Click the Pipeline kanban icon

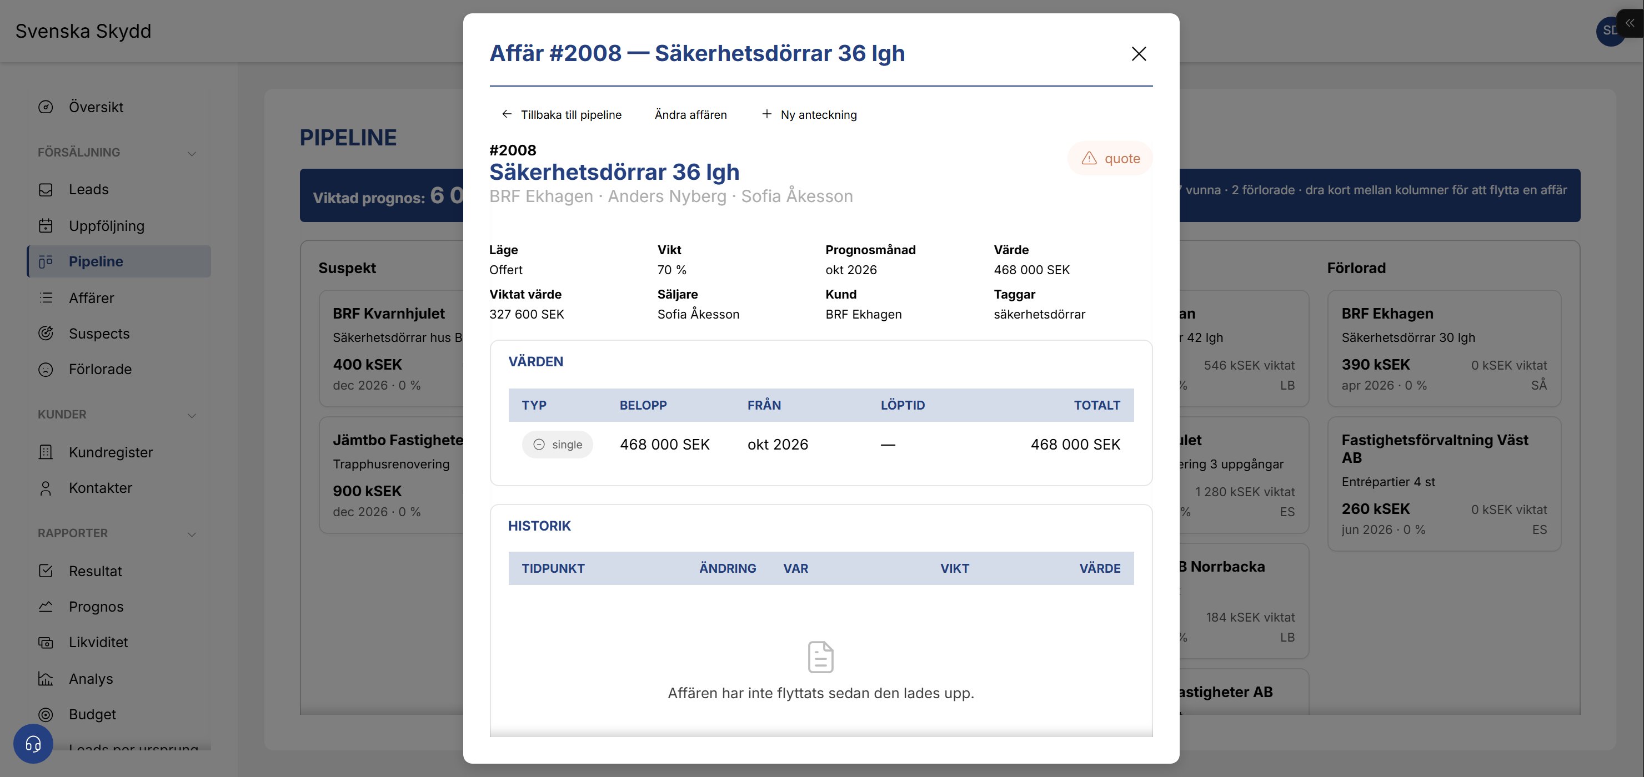(46, 261)
